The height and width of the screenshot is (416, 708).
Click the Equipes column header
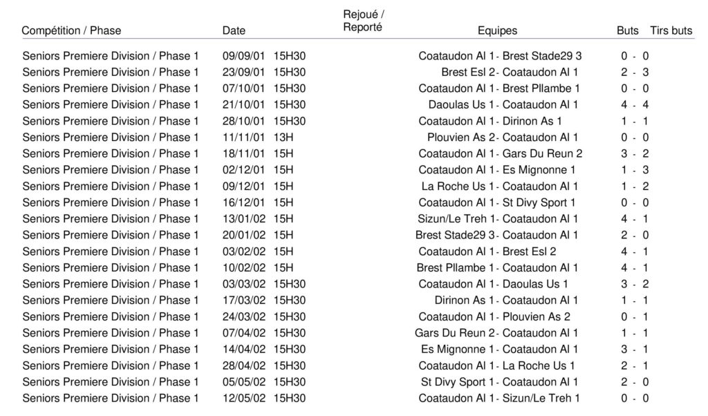coord(497,30)
